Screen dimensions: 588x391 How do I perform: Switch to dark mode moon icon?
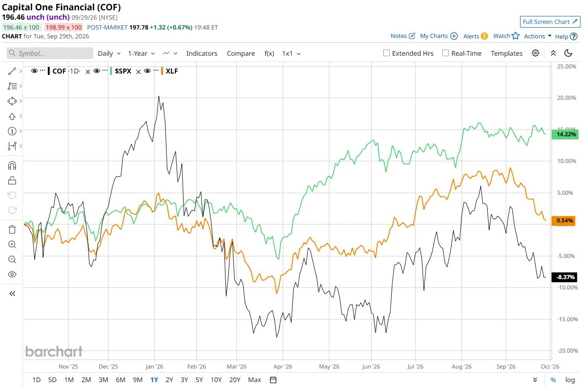568,53
